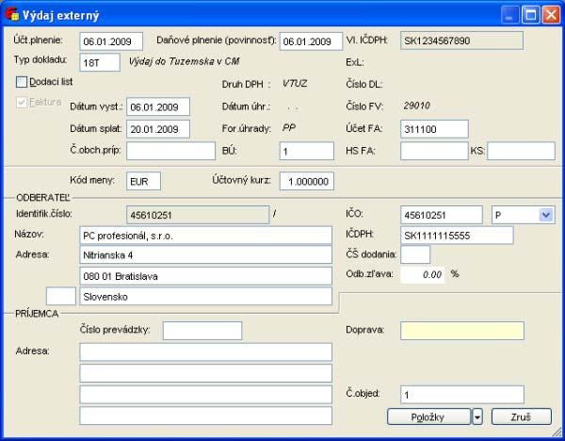Click the text Výdaj do Tuzemska v CM
Image resolution: width=565 pixels, height=441 pixels.
point(185,61)
